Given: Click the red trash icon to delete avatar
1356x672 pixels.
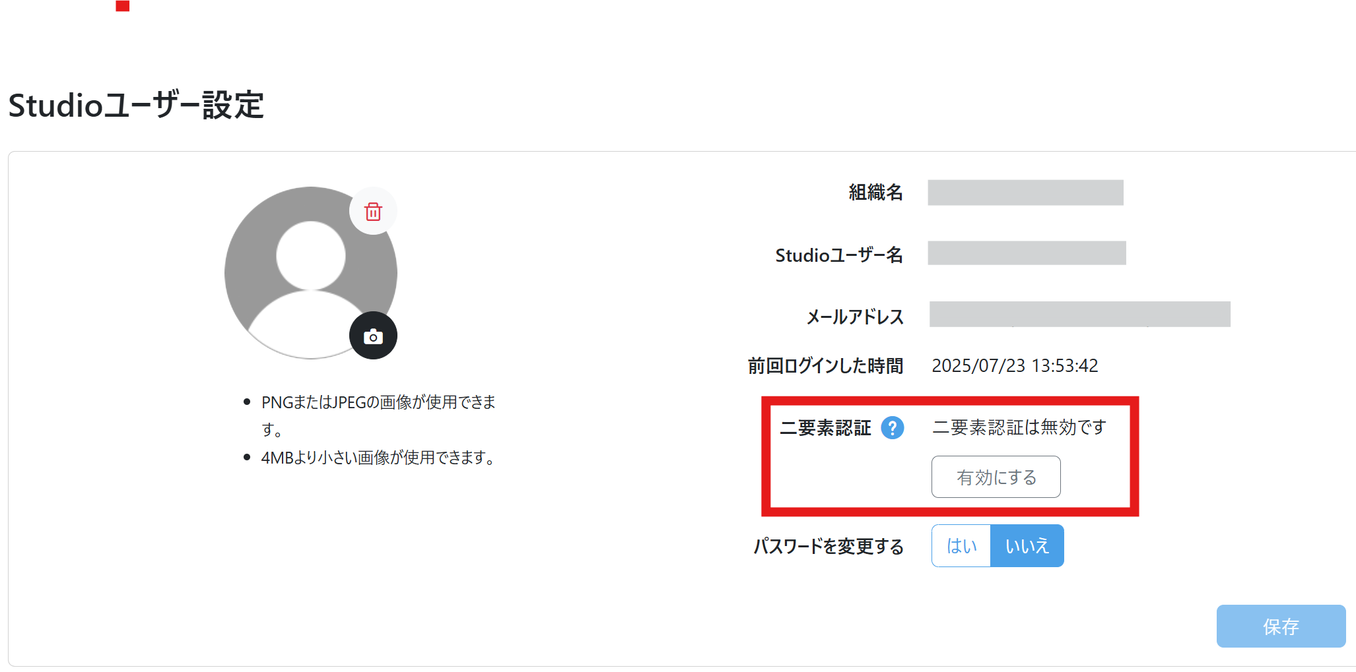Looking at the screenshot, I should [373, 212].
